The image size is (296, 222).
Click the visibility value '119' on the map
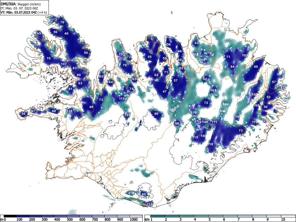point(255,122)
